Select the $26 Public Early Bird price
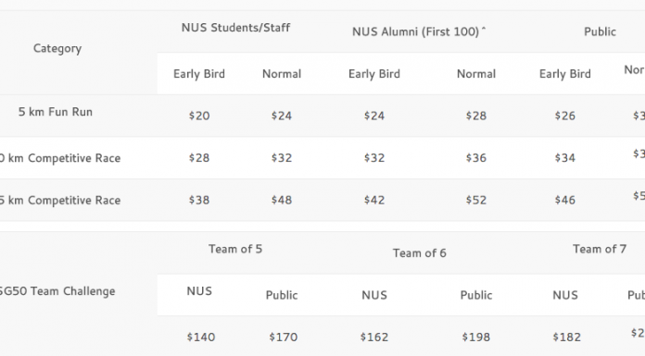 pyautogui.click(x=564, y=116)
